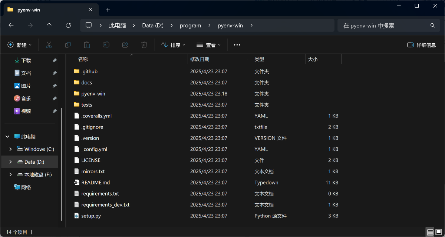Open the three-dots more options menu
Image resolution: width=445 pixels, height=237 pixels.
(x=237, y=45)
